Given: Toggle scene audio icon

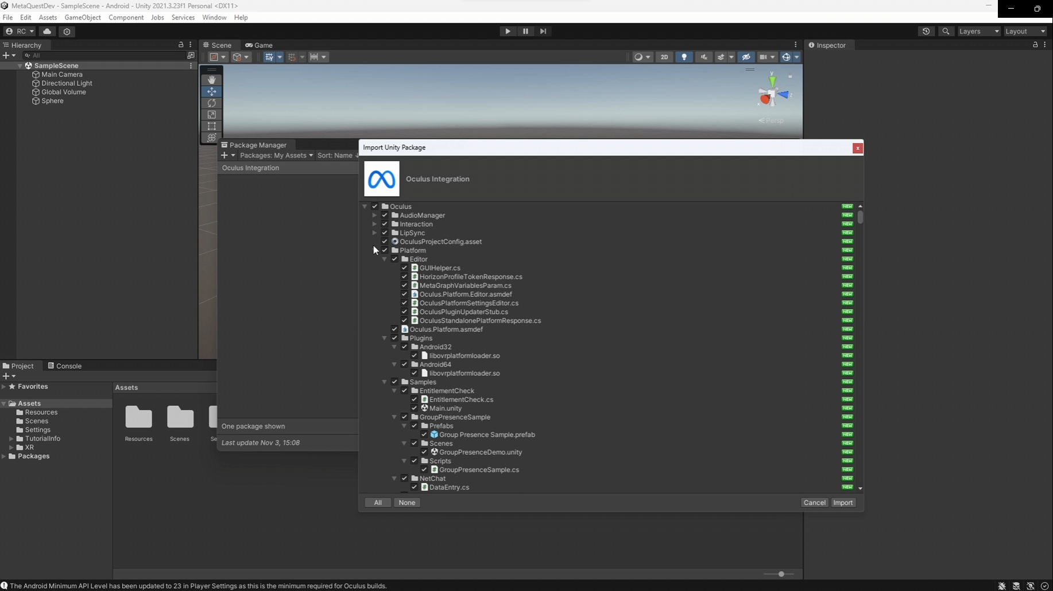Looking at the screenshot, I should pyautogui.click(x=704, y=57).
